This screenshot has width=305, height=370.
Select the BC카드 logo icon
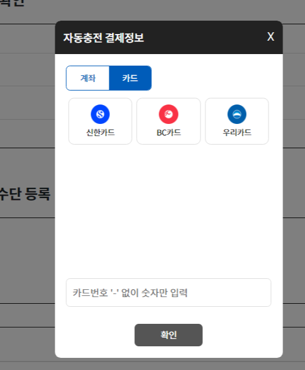pos(168,114)
